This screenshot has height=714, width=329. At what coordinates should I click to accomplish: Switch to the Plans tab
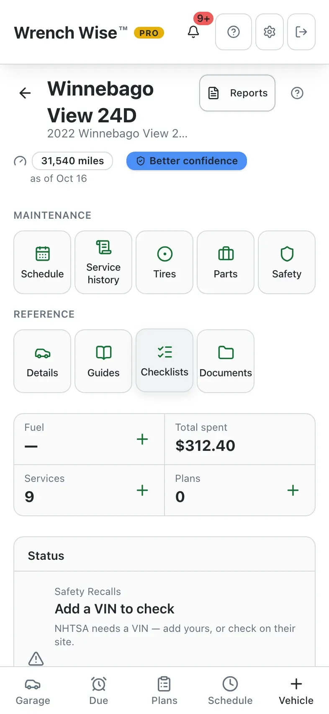(164, 691)
